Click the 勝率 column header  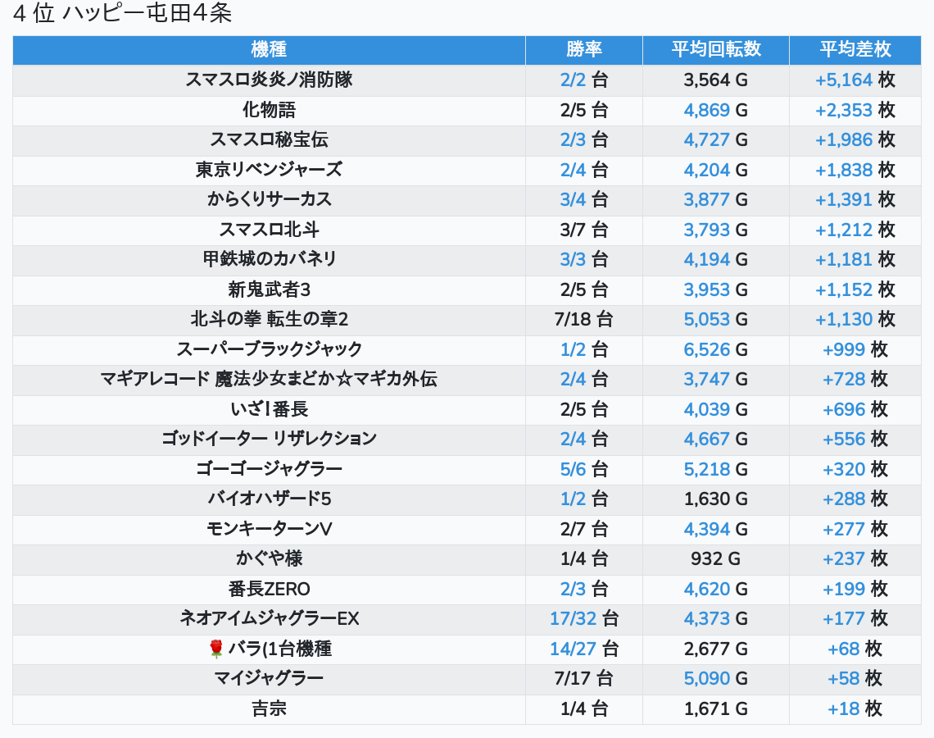click(583, 49)
